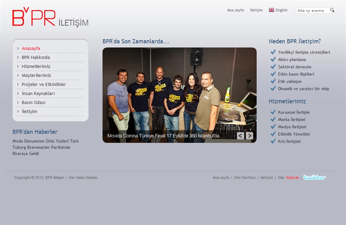
Task: Click the Her Hakkı Saklıdır text
Action: pyautogui.click(x=83, y=178)
